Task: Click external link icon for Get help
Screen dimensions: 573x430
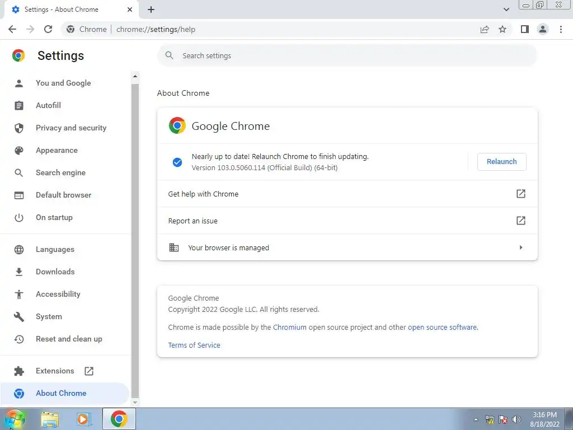Action: (521, 194)
